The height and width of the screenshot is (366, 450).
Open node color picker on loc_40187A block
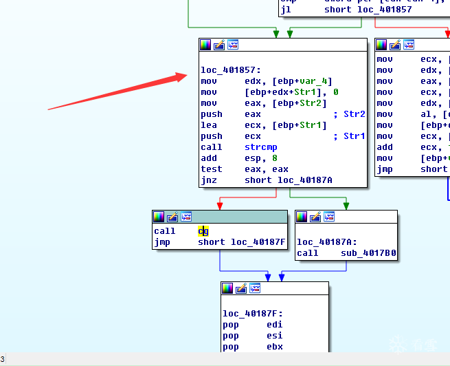tap(302, 217)
